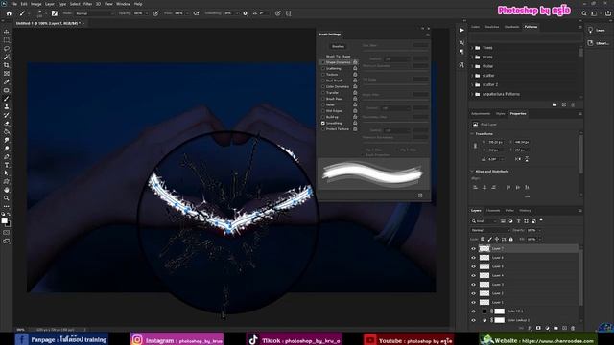Image resolution: width=614 pixels, height=345 pixels.
Task: Select the Hand tool
Action: [x=7, y=190]
